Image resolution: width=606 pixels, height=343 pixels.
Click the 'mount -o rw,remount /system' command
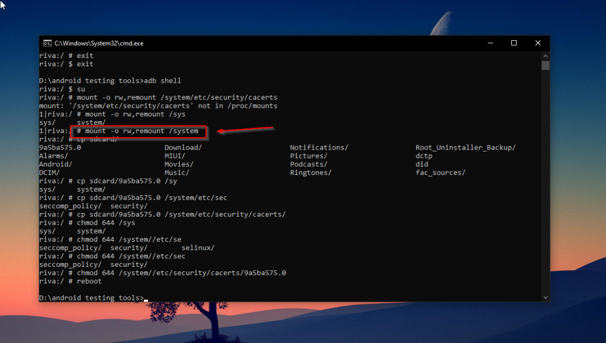coord(141,131)
